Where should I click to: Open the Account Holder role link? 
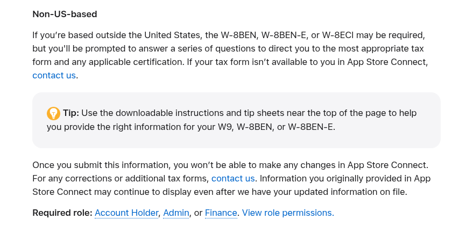pos(126,213)
